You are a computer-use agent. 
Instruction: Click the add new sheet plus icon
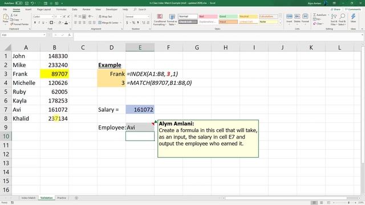click(76, 198)
